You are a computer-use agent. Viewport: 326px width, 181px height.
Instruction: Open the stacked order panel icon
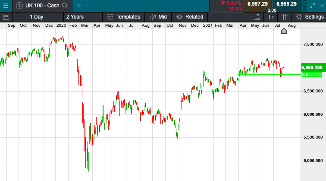pos(304,6)
